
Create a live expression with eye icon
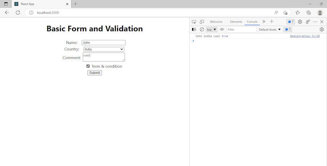(222, 30)
